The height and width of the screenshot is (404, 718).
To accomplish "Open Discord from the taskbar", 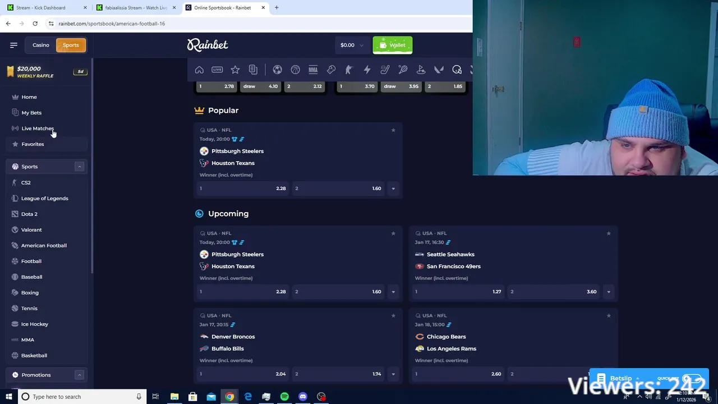I will pyautogui.click(x=303, y=397).
